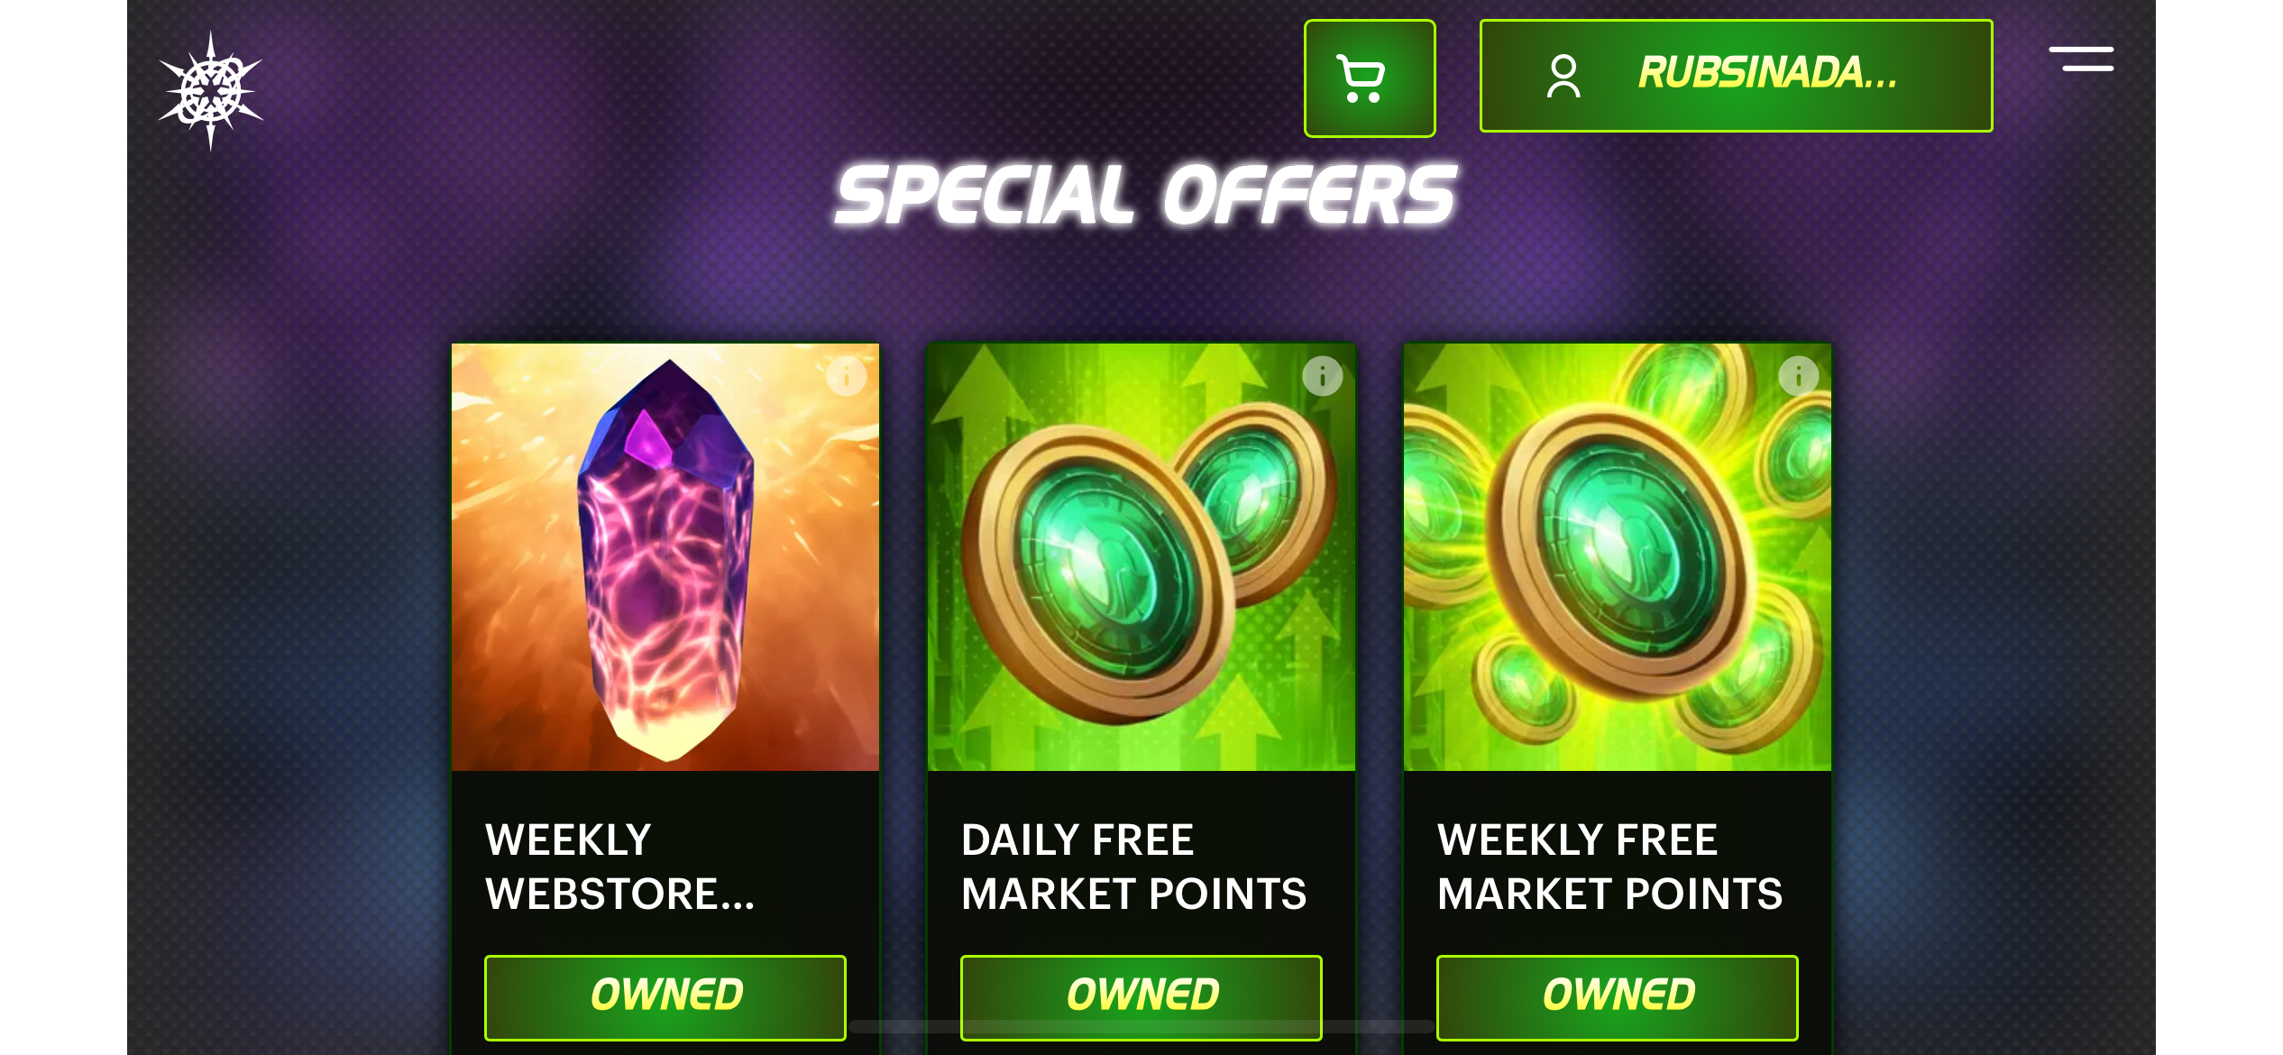Click the RUBSINADA username text
Screen dimensions: 2283x1055
[x=1767, y=73]
